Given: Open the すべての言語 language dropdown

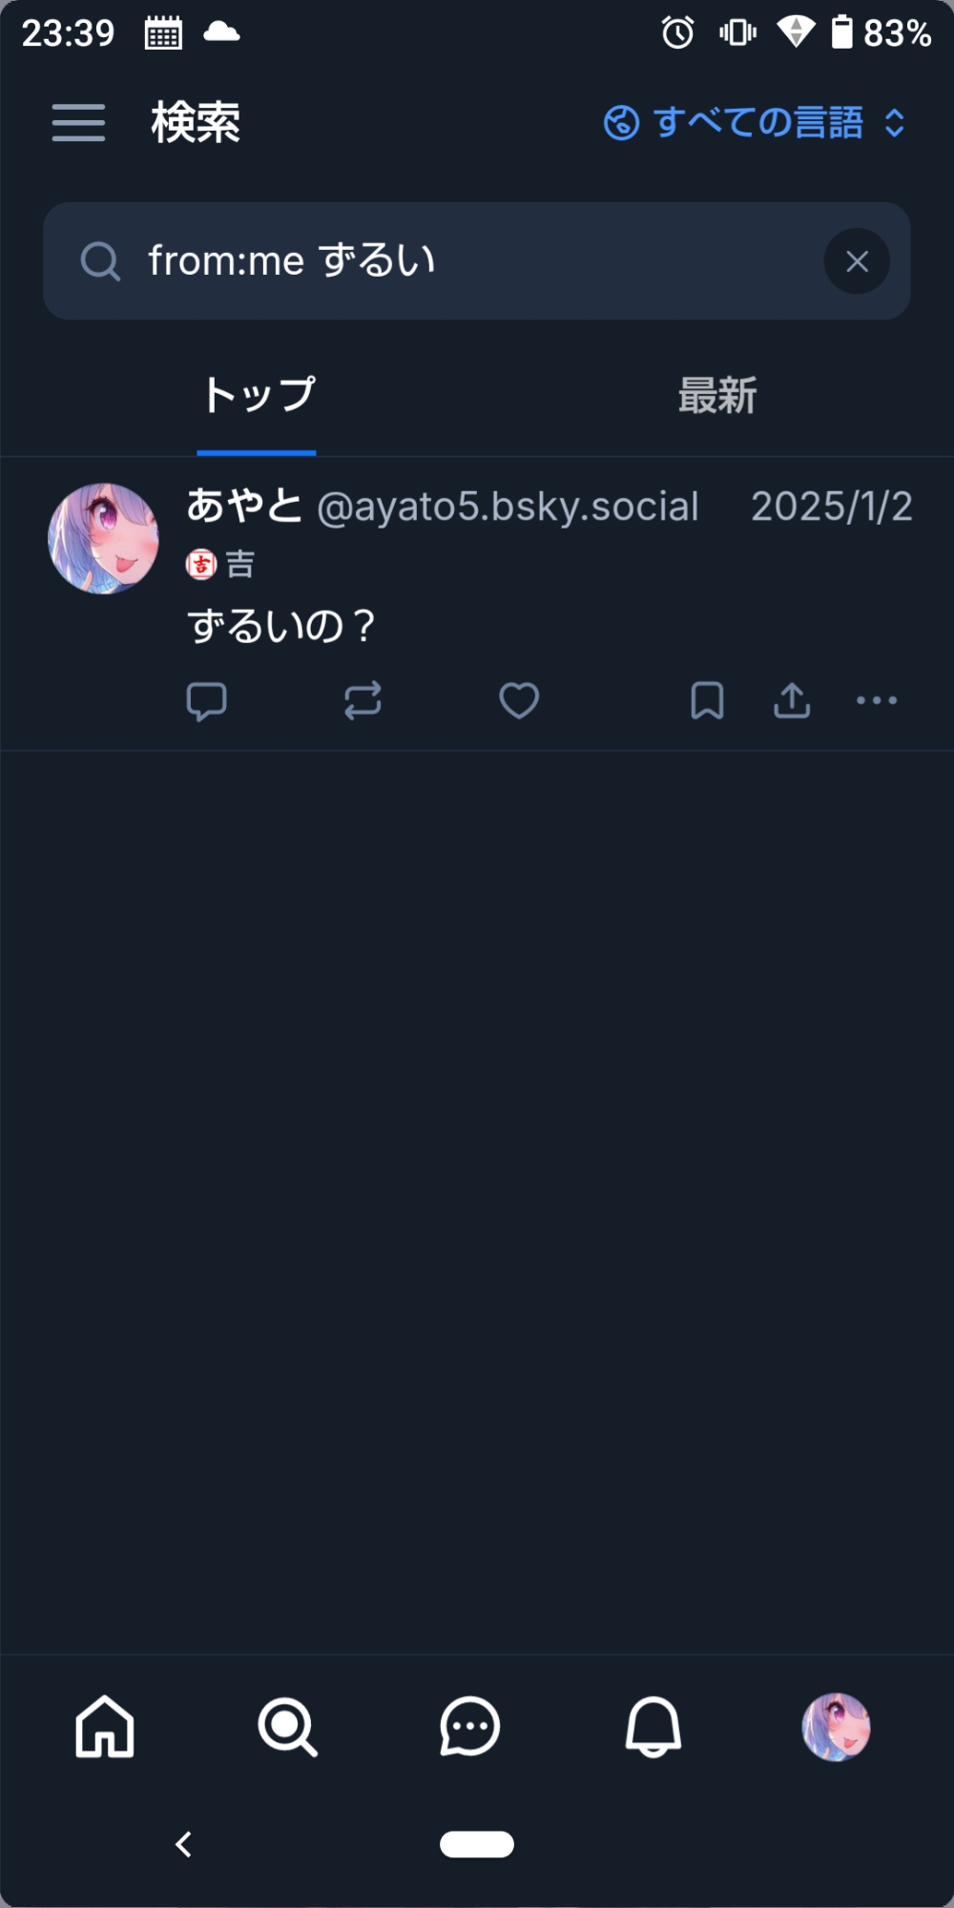Looking at the screenshot, I should tap(754, 123).
